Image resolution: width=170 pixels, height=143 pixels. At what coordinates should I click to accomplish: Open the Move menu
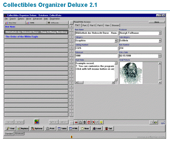[29, 19]
